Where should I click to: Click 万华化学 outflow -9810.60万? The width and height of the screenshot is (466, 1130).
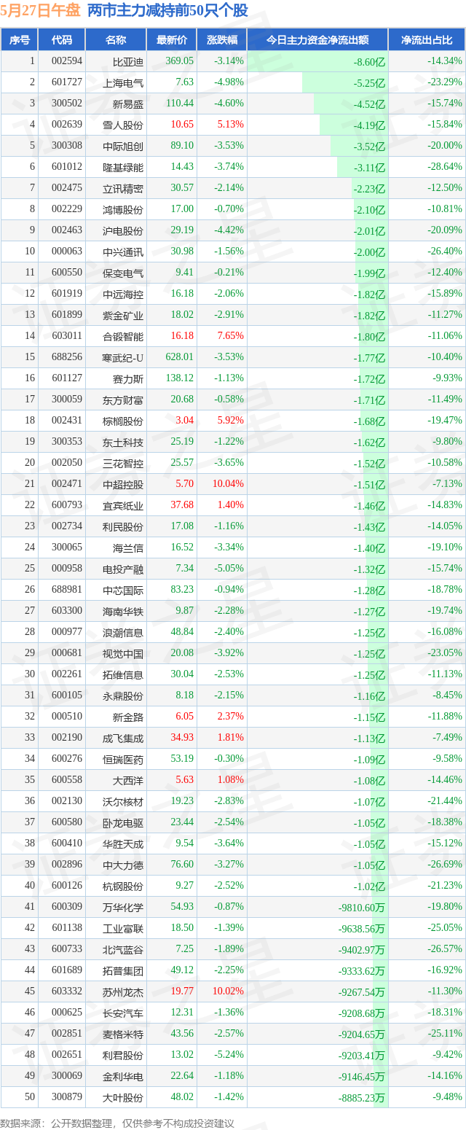pyautogui.click(x=362, y=907)
